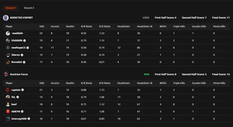The height and width of the screenshot is (127, 233).
Task: Select keef headshots % value 67
Action: click(138, 104)
